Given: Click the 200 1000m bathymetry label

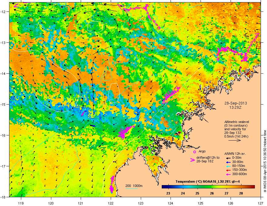Looking at the screenshot, I should click(x=134, y=186).
